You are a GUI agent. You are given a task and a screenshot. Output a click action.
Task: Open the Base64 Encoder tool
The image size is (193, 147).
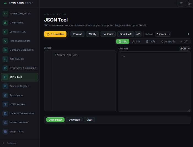point(20,122)
